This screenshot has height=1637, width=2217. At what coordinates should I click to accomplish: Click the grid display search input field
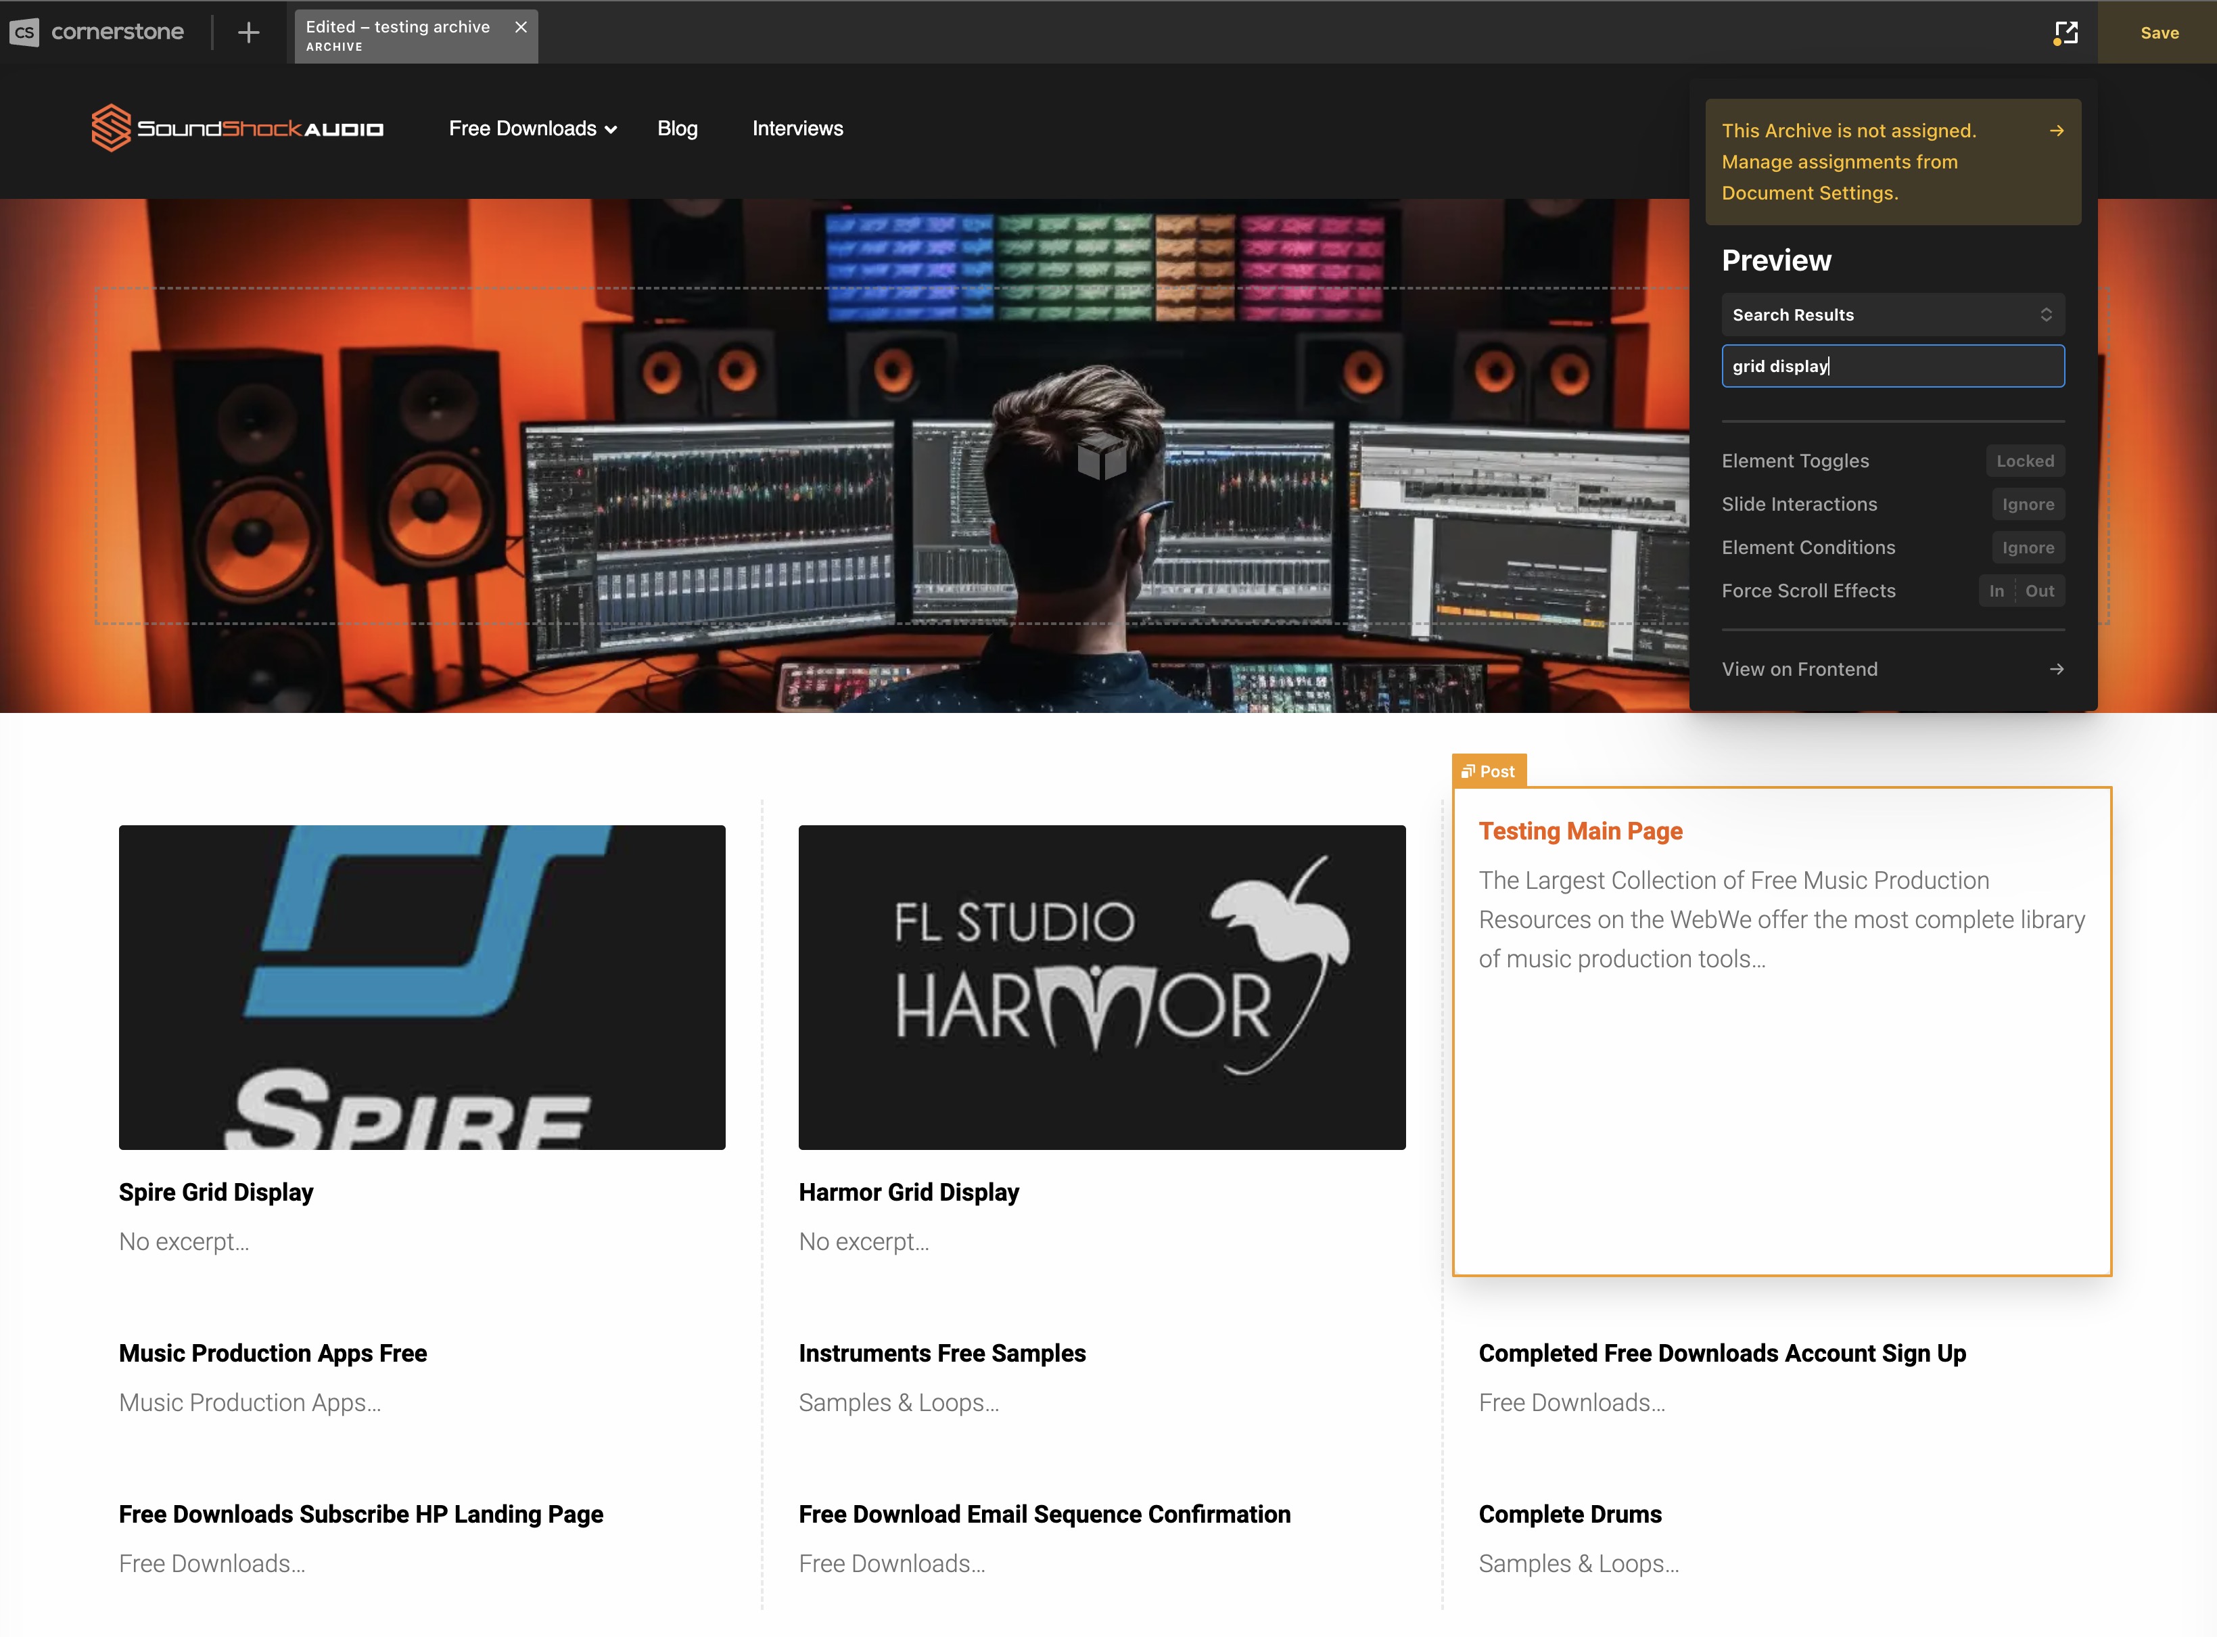tap(1892, 367)
